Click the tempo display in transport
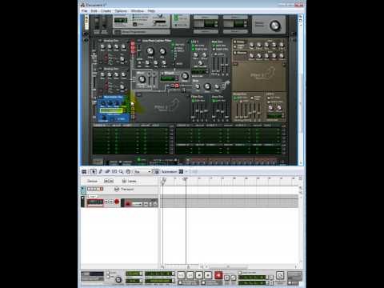 tap(134, 274)
